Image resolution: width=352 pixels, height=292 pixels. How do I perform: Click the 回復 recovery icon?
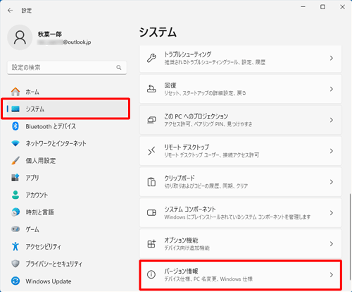tap(151, 89)
